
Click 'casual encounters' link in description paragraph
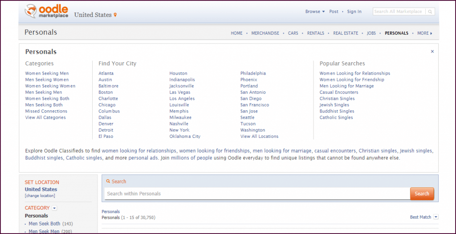335,151
